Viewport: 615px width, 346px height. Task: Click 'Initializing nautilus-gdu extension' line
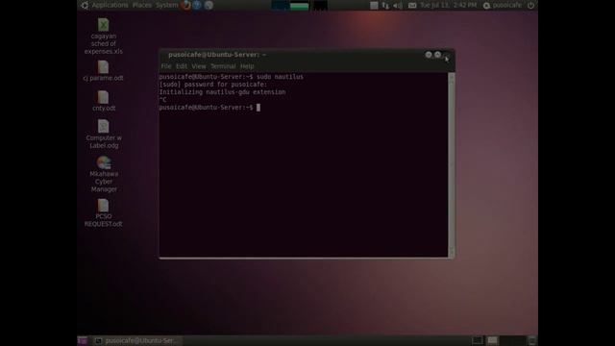222,92
